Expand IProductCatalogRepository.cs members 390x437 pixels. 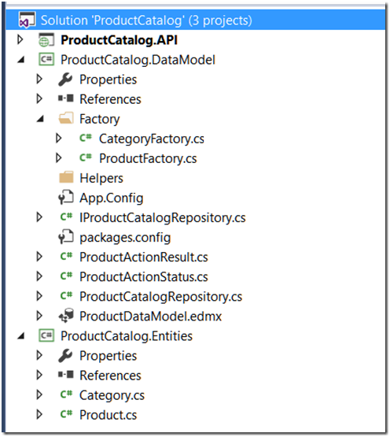[x=39, y=217]
